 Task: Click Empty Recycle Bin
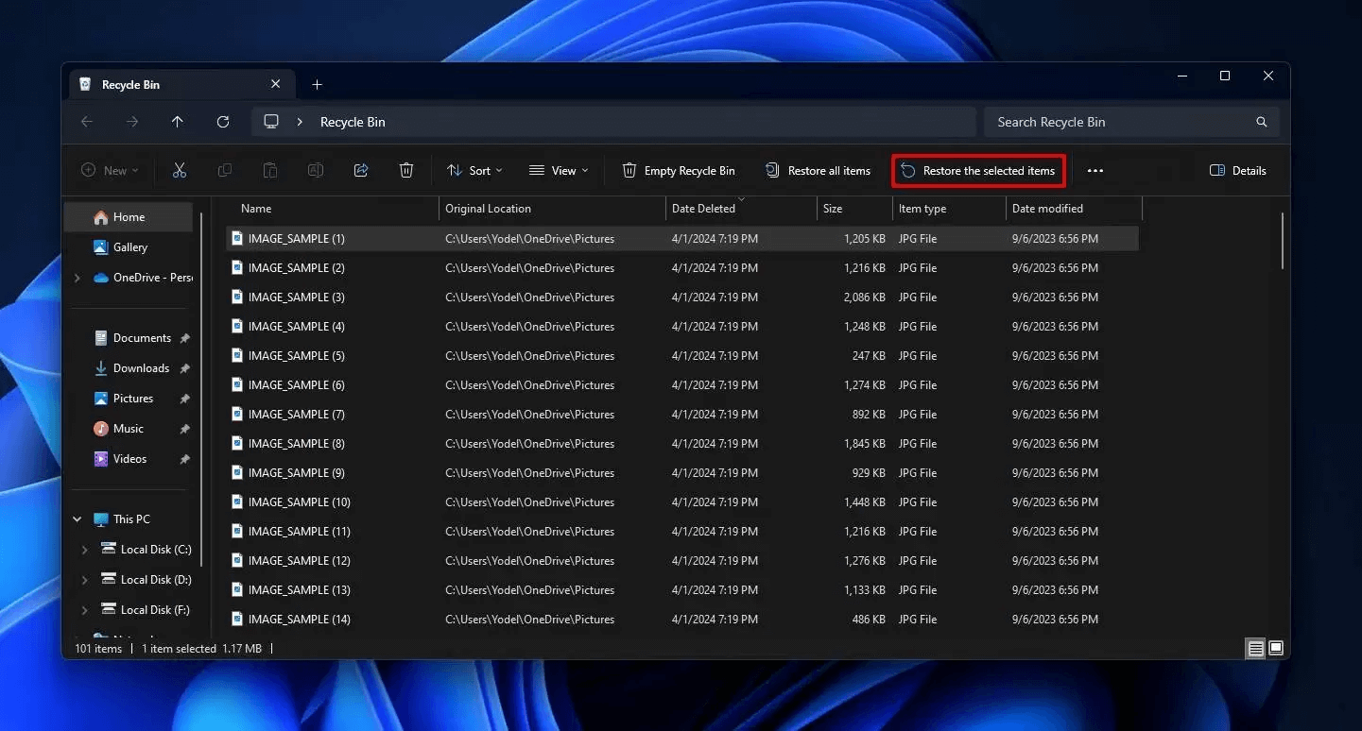pyautogui.click(x=678, y=170)
